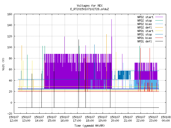Click the 160 y-axis tick label
Screen dimensions: 171x128
10,14
